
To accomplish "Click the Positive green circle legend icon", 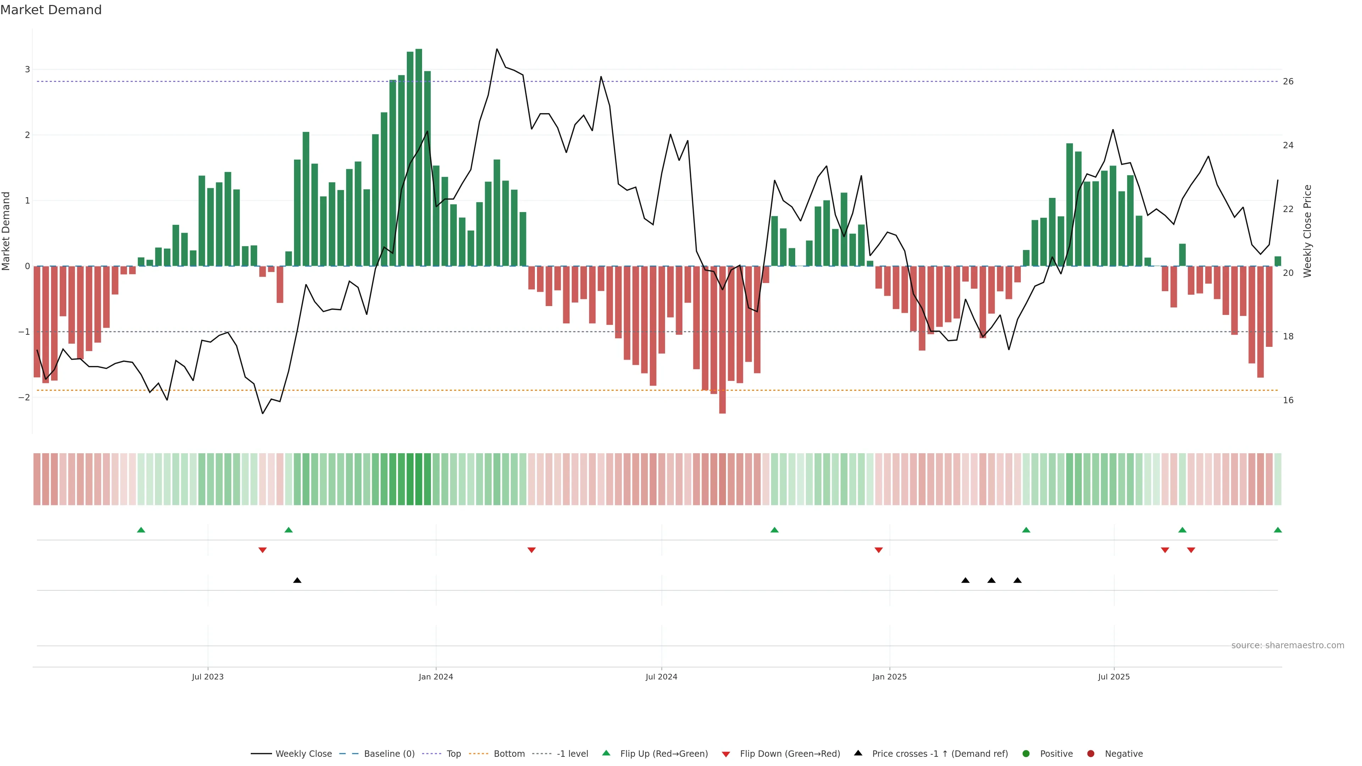I will pyautogui.click(x=1026, y=754).
